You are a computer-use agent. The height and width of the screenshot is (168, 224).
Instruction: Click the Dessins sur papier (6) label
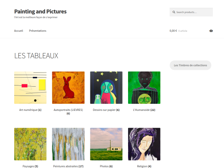pos(106,110)
